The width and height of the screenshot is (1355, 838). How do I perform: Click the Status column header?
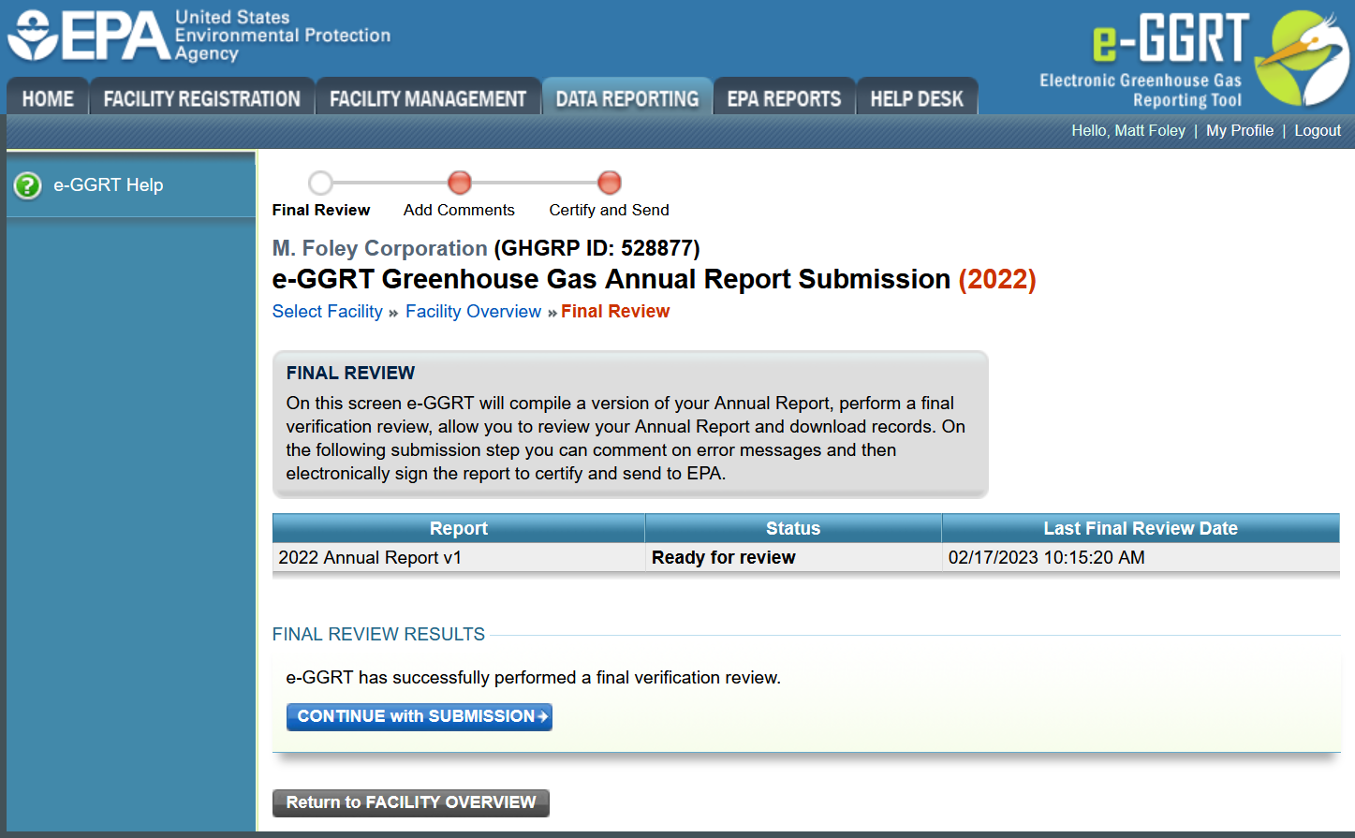click(x=793, y=528)
